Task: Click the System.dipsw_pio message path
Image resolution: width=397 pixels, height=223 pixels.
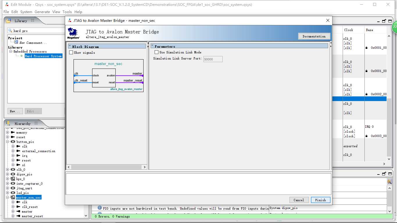Action: click(283, 208)
